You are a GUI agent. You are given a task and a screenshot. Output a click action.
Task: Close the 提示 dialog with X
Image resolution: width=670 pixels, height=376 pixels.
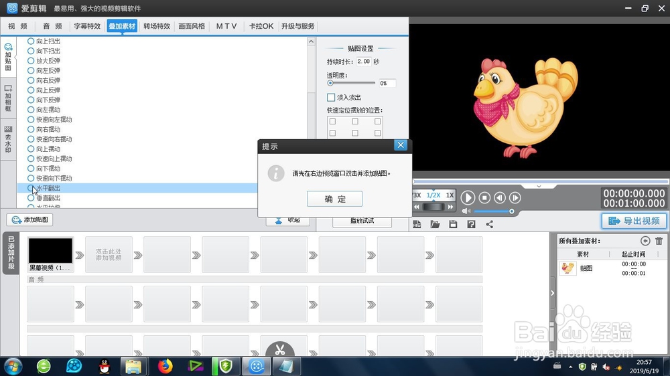[401, 145]
